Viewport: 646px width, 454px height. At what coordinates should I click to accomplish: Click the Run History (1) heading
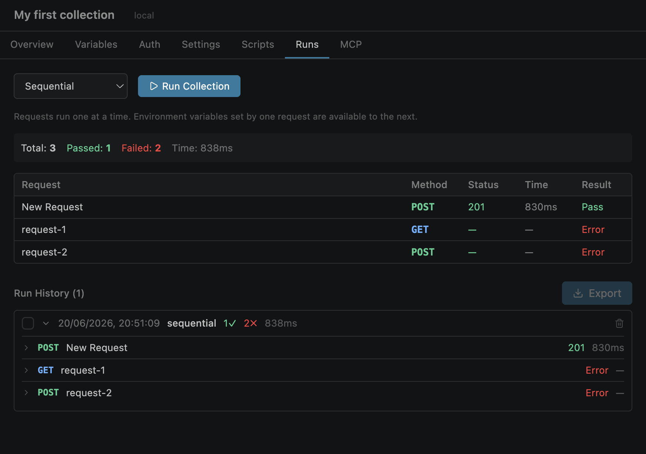[49, 293]
